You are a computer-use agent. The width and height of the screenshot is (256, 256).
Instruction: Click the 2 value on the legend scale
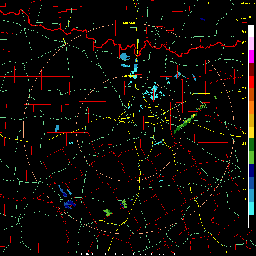[x=245, y=211]
